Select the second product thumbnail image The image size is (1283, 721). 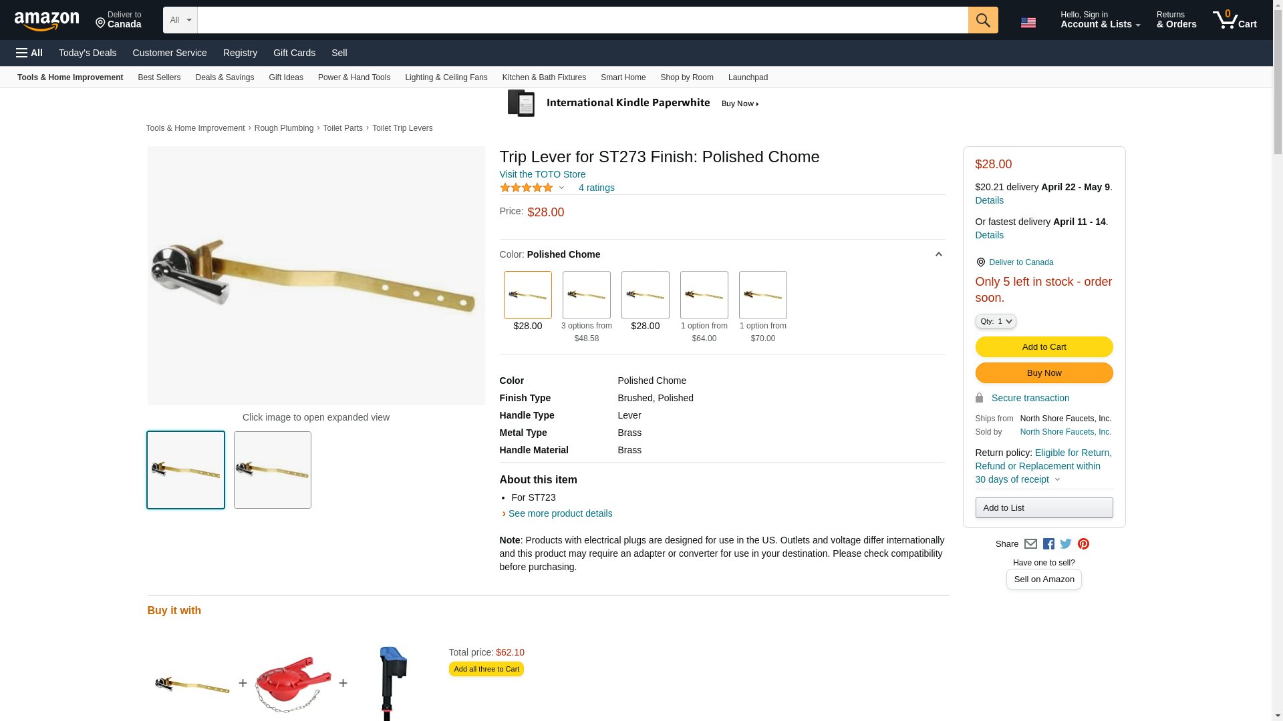[x=272, y=470]
